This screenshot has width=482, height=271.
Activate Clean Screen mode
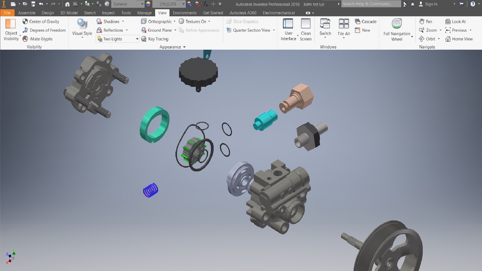click(x=306, y=30)
